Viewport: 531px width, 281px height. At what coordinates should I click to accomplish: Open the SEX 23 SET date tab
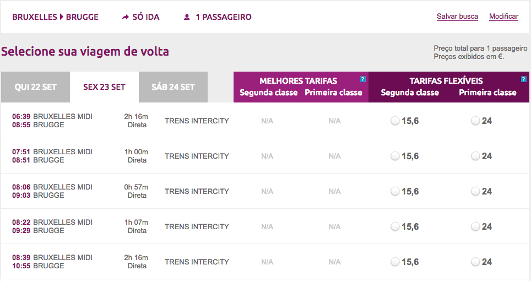(x=104, y=87)
